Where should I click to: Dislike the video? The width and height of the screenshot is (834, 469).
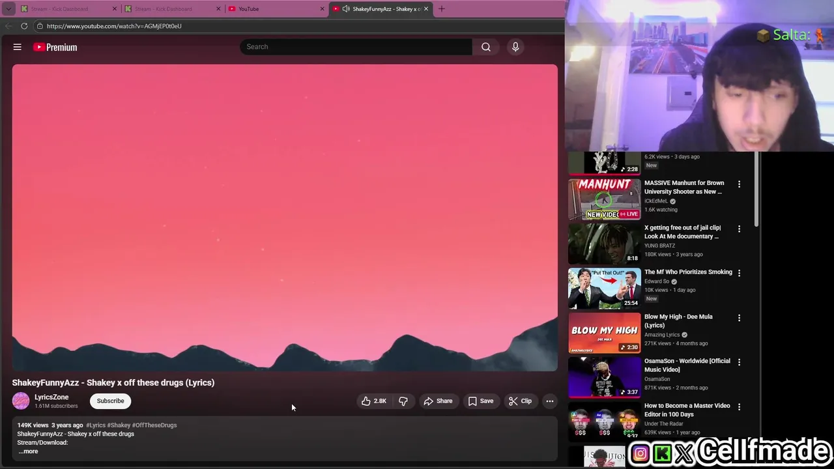[x=403, y=401]
